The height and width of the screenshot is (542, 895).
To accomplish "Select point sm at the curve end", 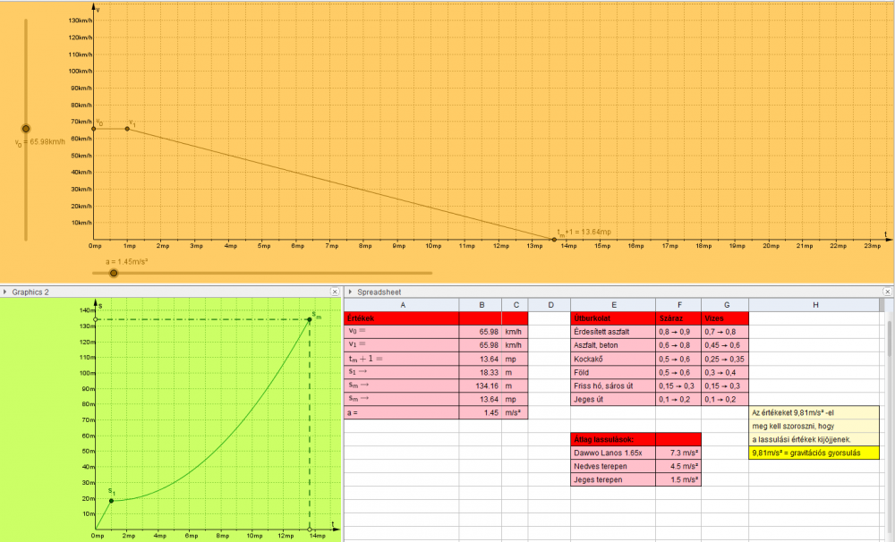I will (310, 320).
